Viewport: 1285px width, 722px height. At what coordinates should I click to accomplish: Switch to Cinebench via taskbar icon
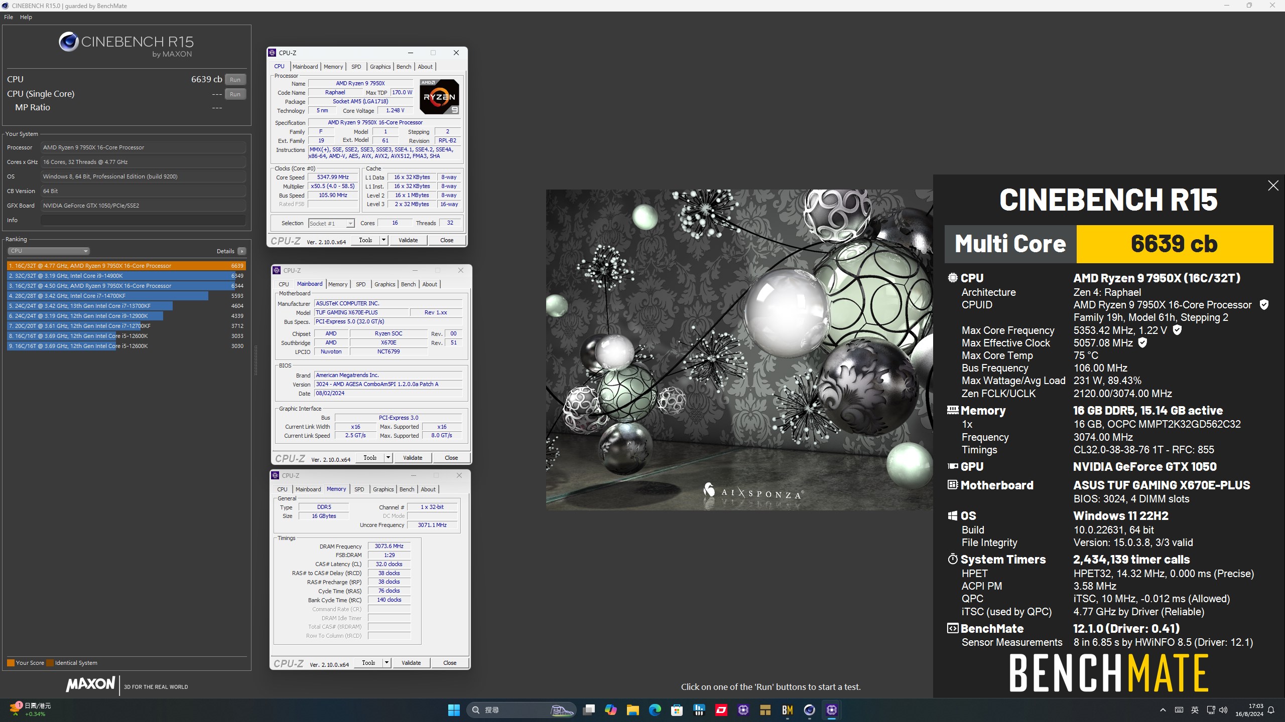[x=809, y=710]
